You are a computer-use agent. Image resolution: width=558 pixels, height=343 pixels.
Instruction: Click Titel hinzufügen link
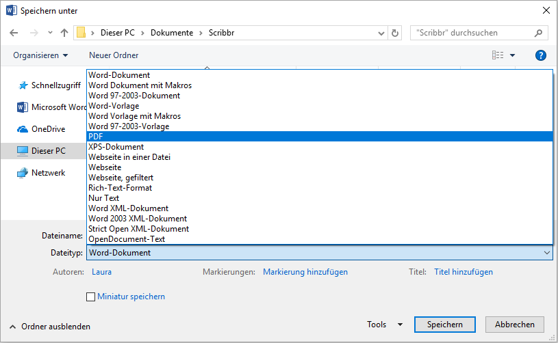point(464,272)
